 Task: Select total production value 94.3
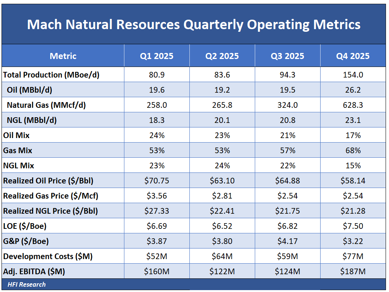[287, 75]
